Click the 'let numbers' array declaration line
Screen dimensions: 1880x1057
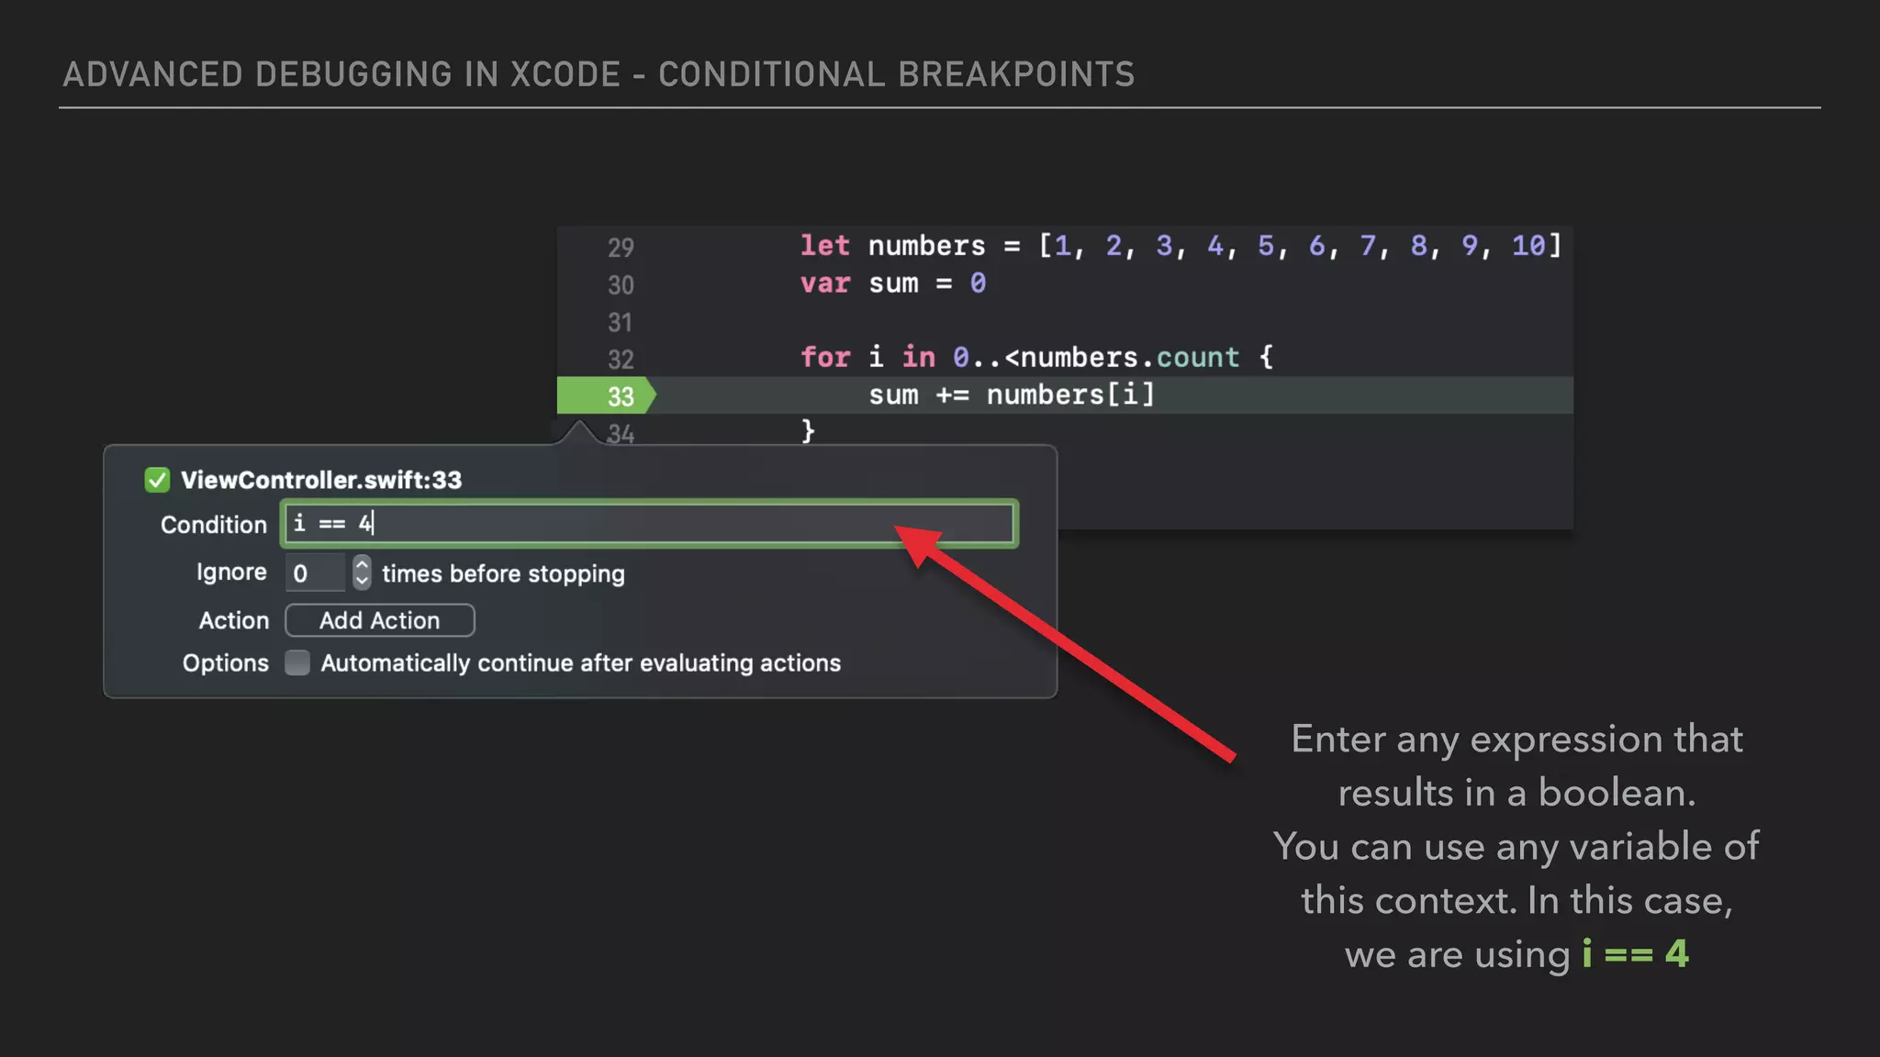pos(1181,246)
